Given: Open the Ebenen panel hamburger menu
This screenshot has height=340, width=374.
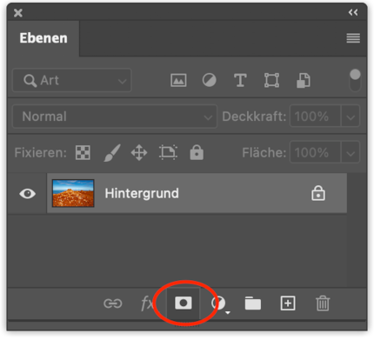Looking at the screenshot, I should point(353,38).
